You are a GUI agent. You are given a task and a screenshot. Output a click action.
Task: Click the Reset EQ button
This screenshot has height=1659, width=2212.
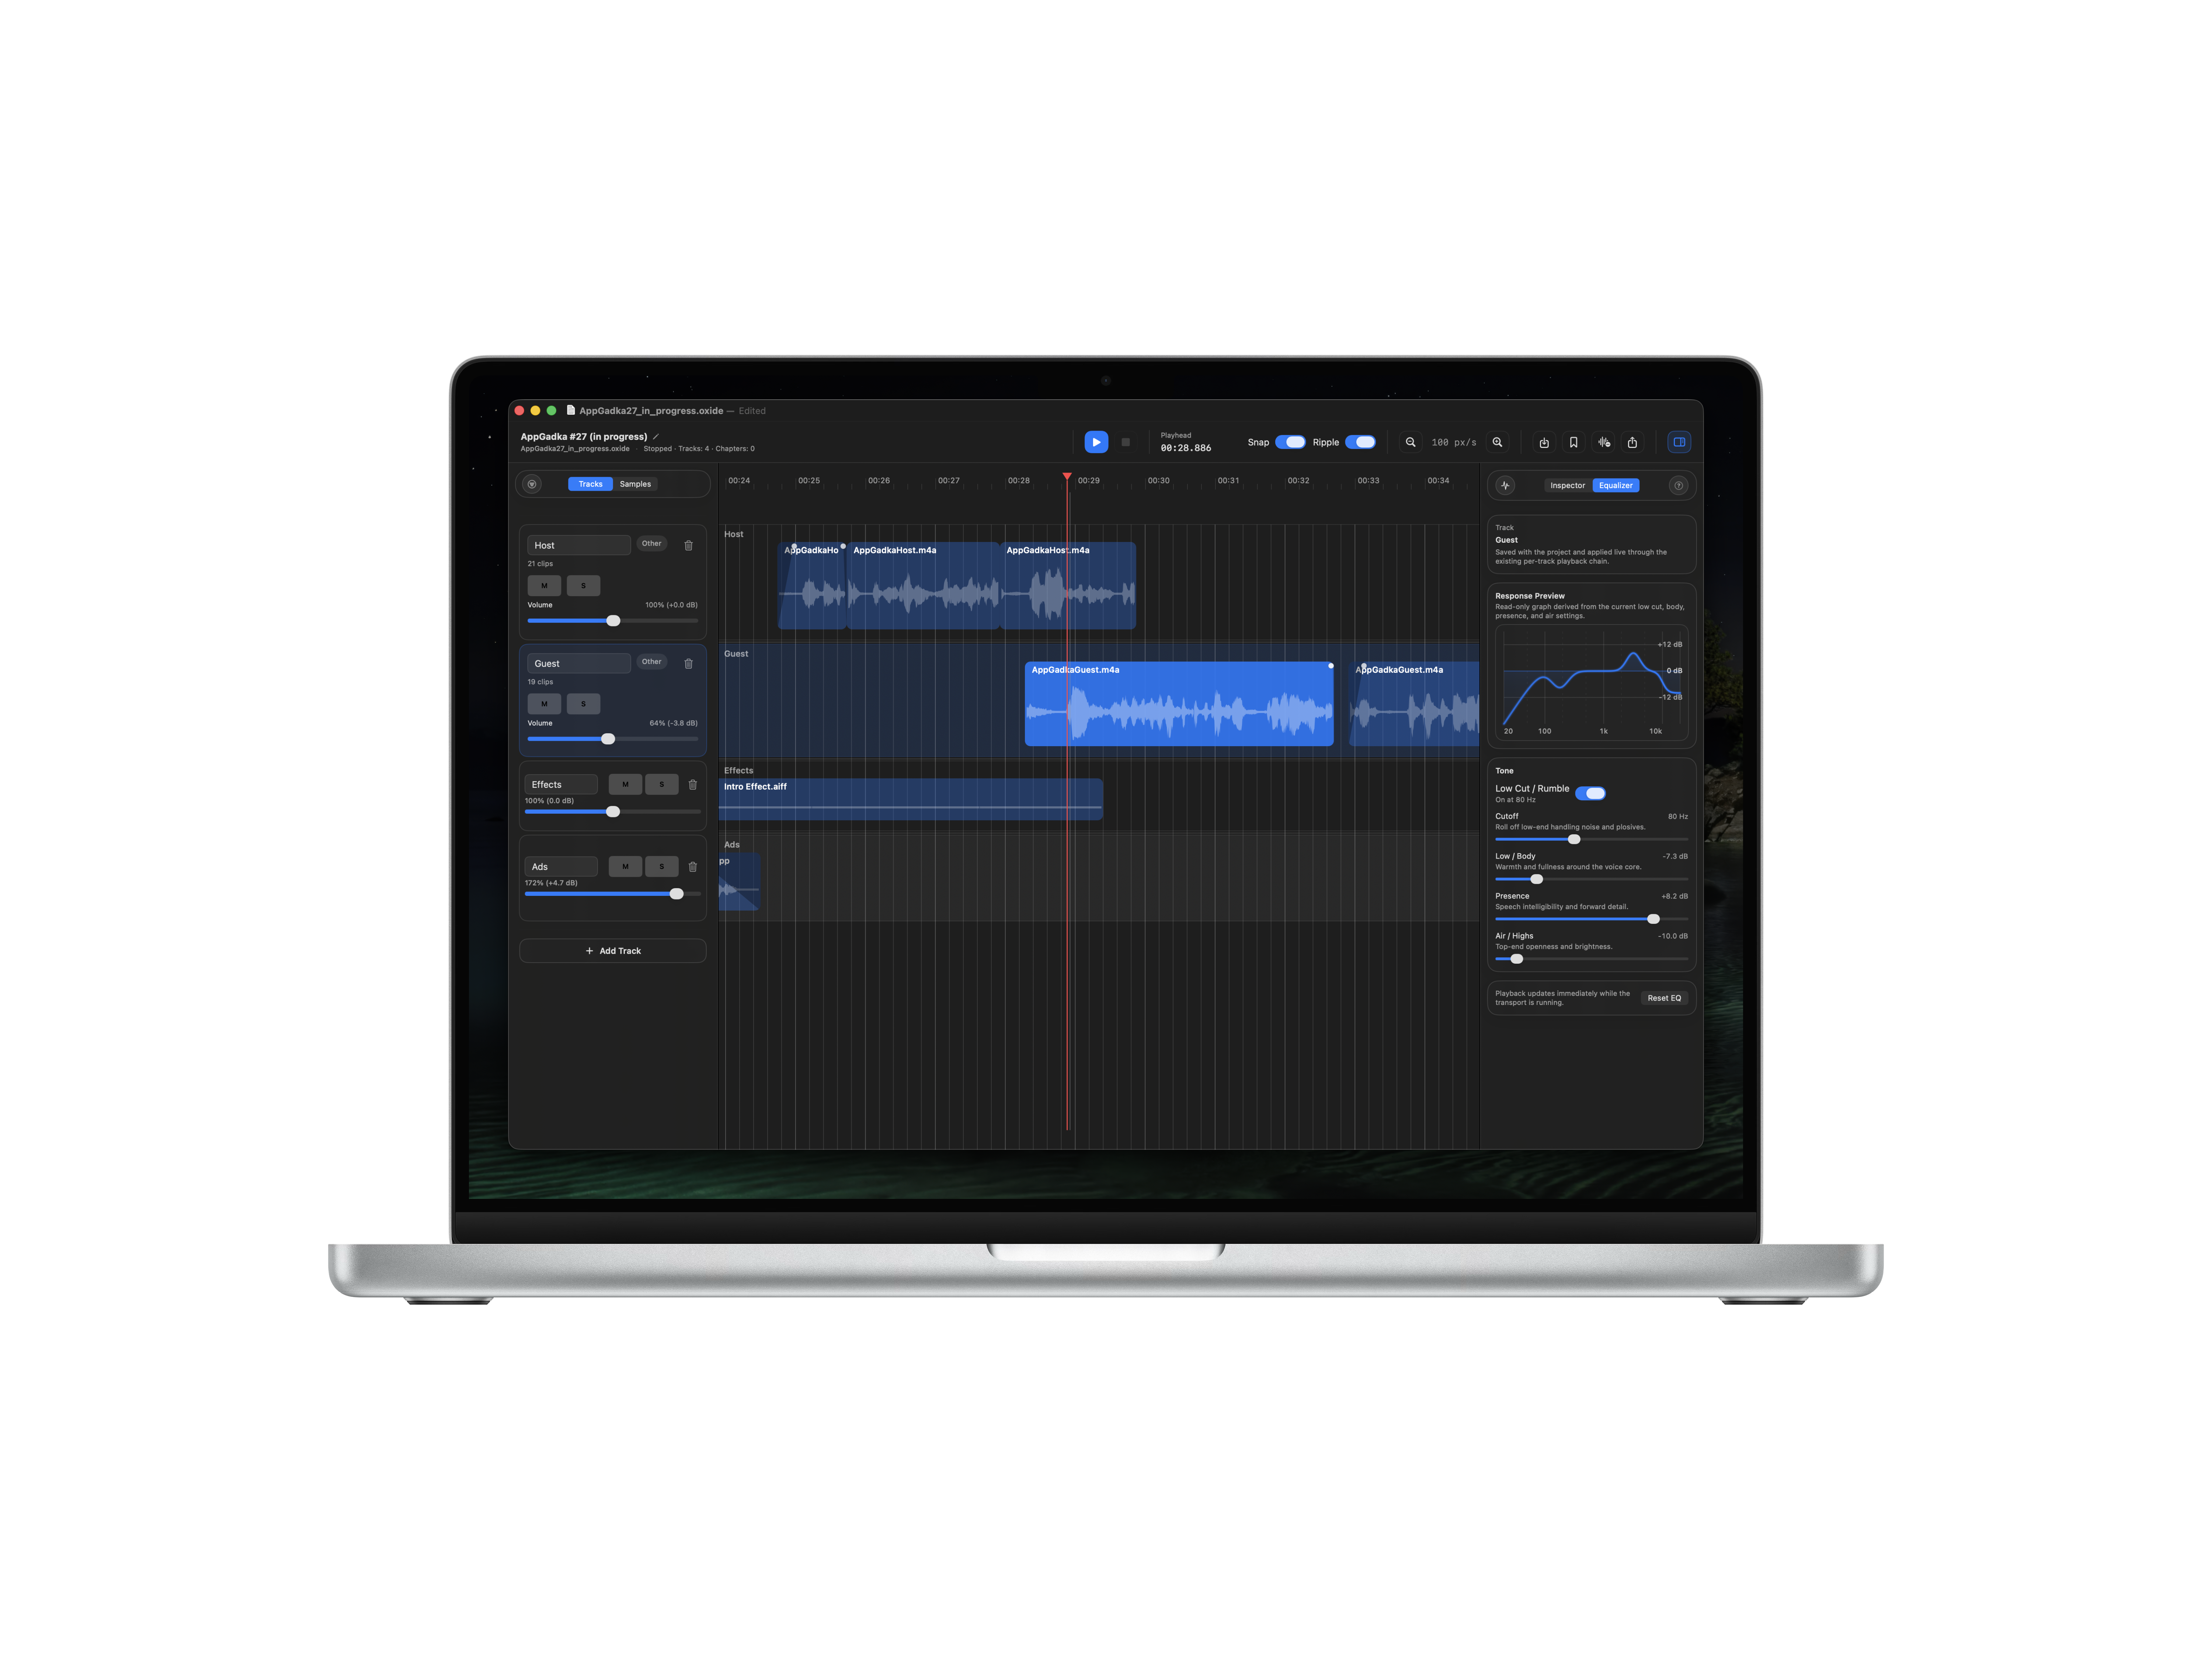click(x=1664, y=998)
